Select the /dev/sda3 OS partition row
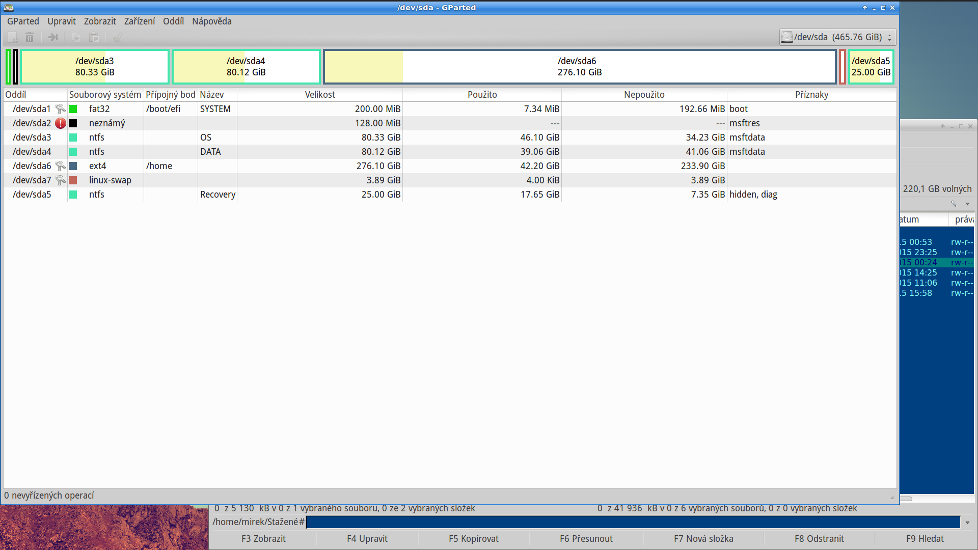 click(450, 137)
